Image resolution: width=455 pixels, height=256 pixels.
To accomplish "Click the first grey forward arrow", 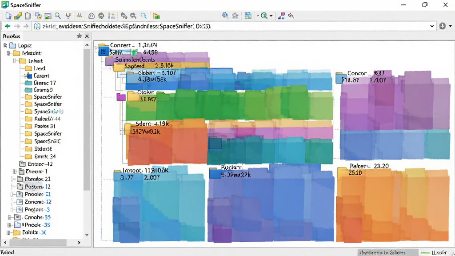I will tap(17, 26).
